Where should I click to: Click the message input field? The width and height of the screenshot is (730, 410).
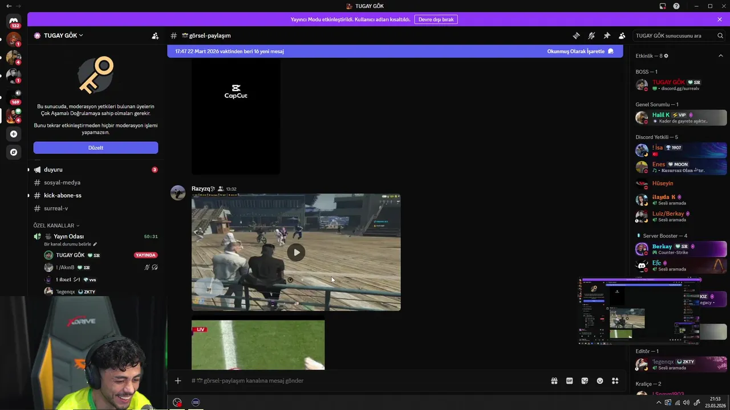365,380
